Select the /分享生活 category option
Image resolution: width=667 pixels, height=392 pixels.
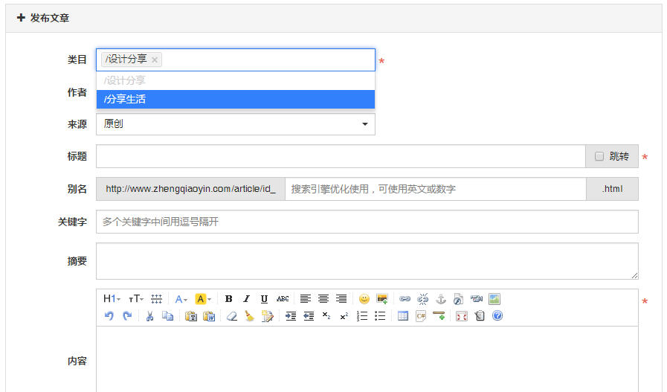click(236, 99)
